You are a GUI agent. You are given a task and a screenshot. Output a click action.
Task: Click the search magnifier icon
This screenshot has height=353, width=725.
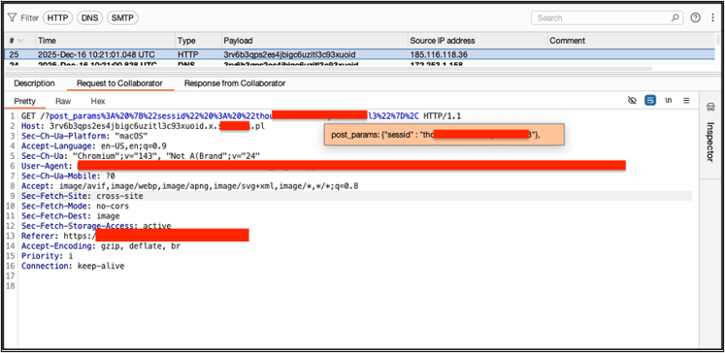coord(676,18)
